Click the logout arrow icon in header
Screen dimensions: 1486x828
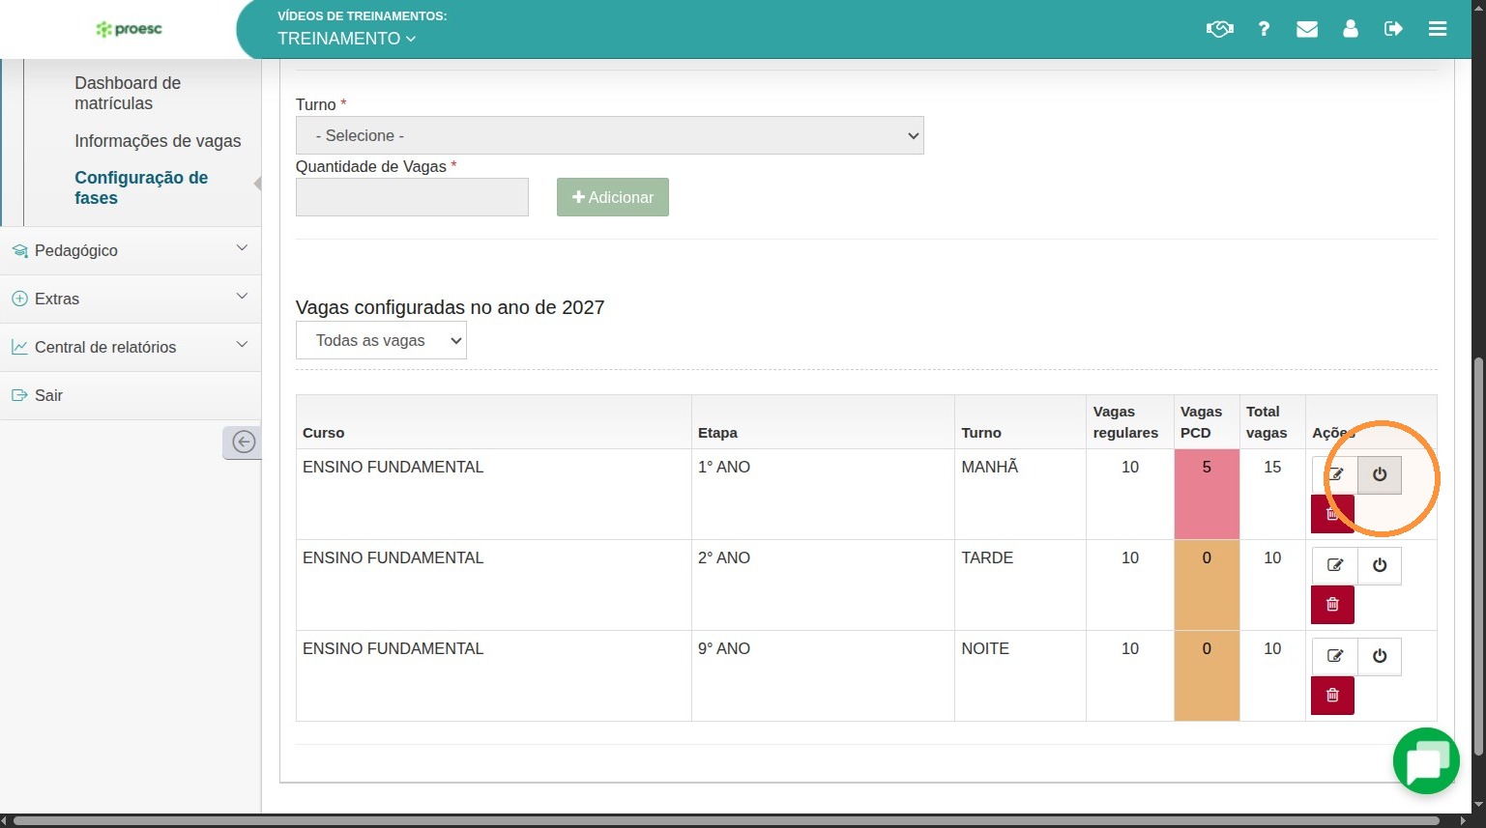coord(1393,29)
